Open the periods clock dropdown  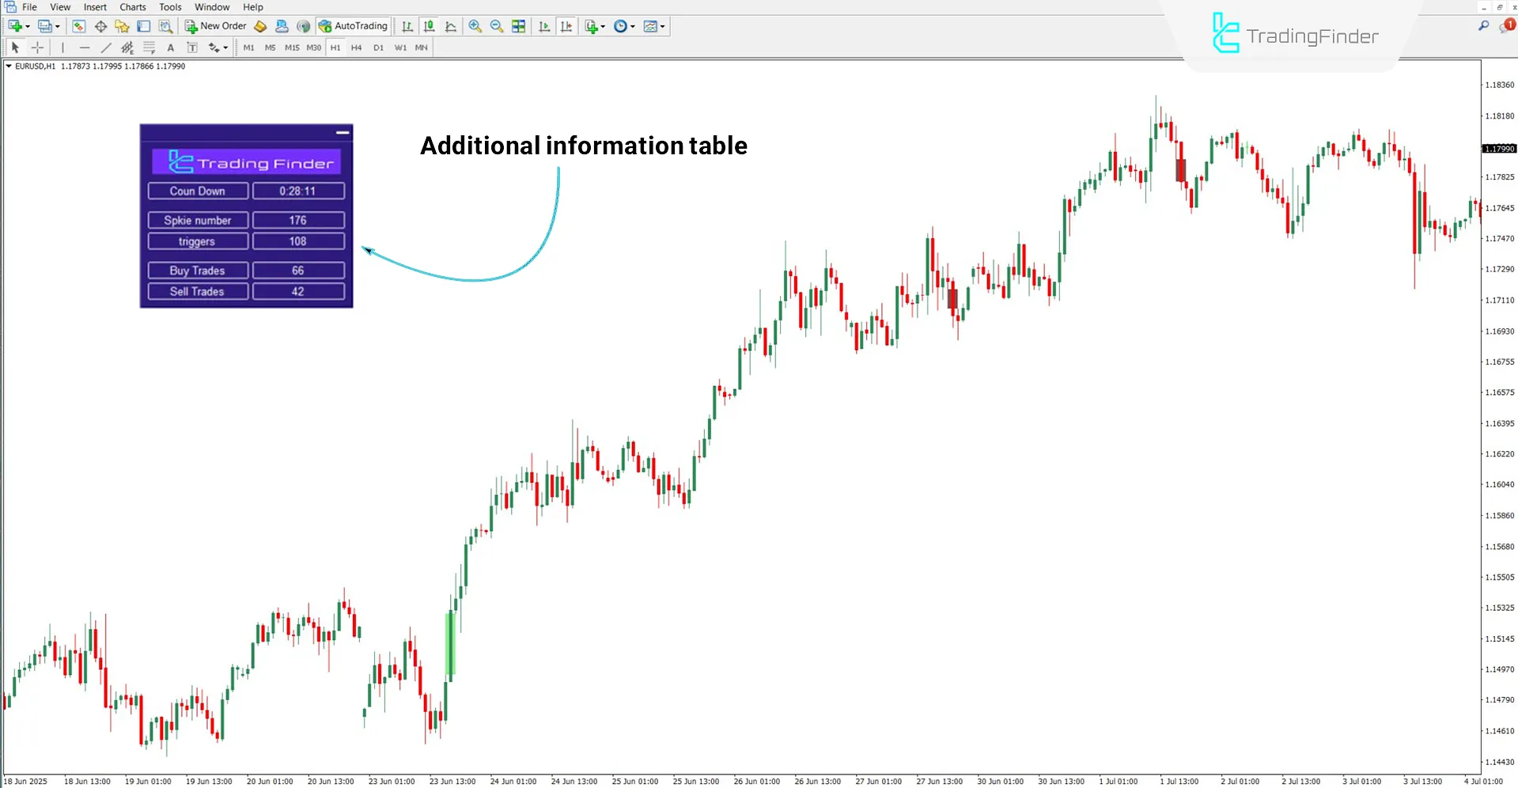tap(624, 26)
